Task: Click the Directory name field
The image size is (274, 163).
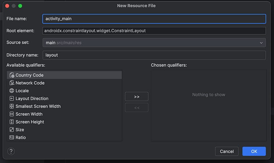Action: (x=154, y=55)
